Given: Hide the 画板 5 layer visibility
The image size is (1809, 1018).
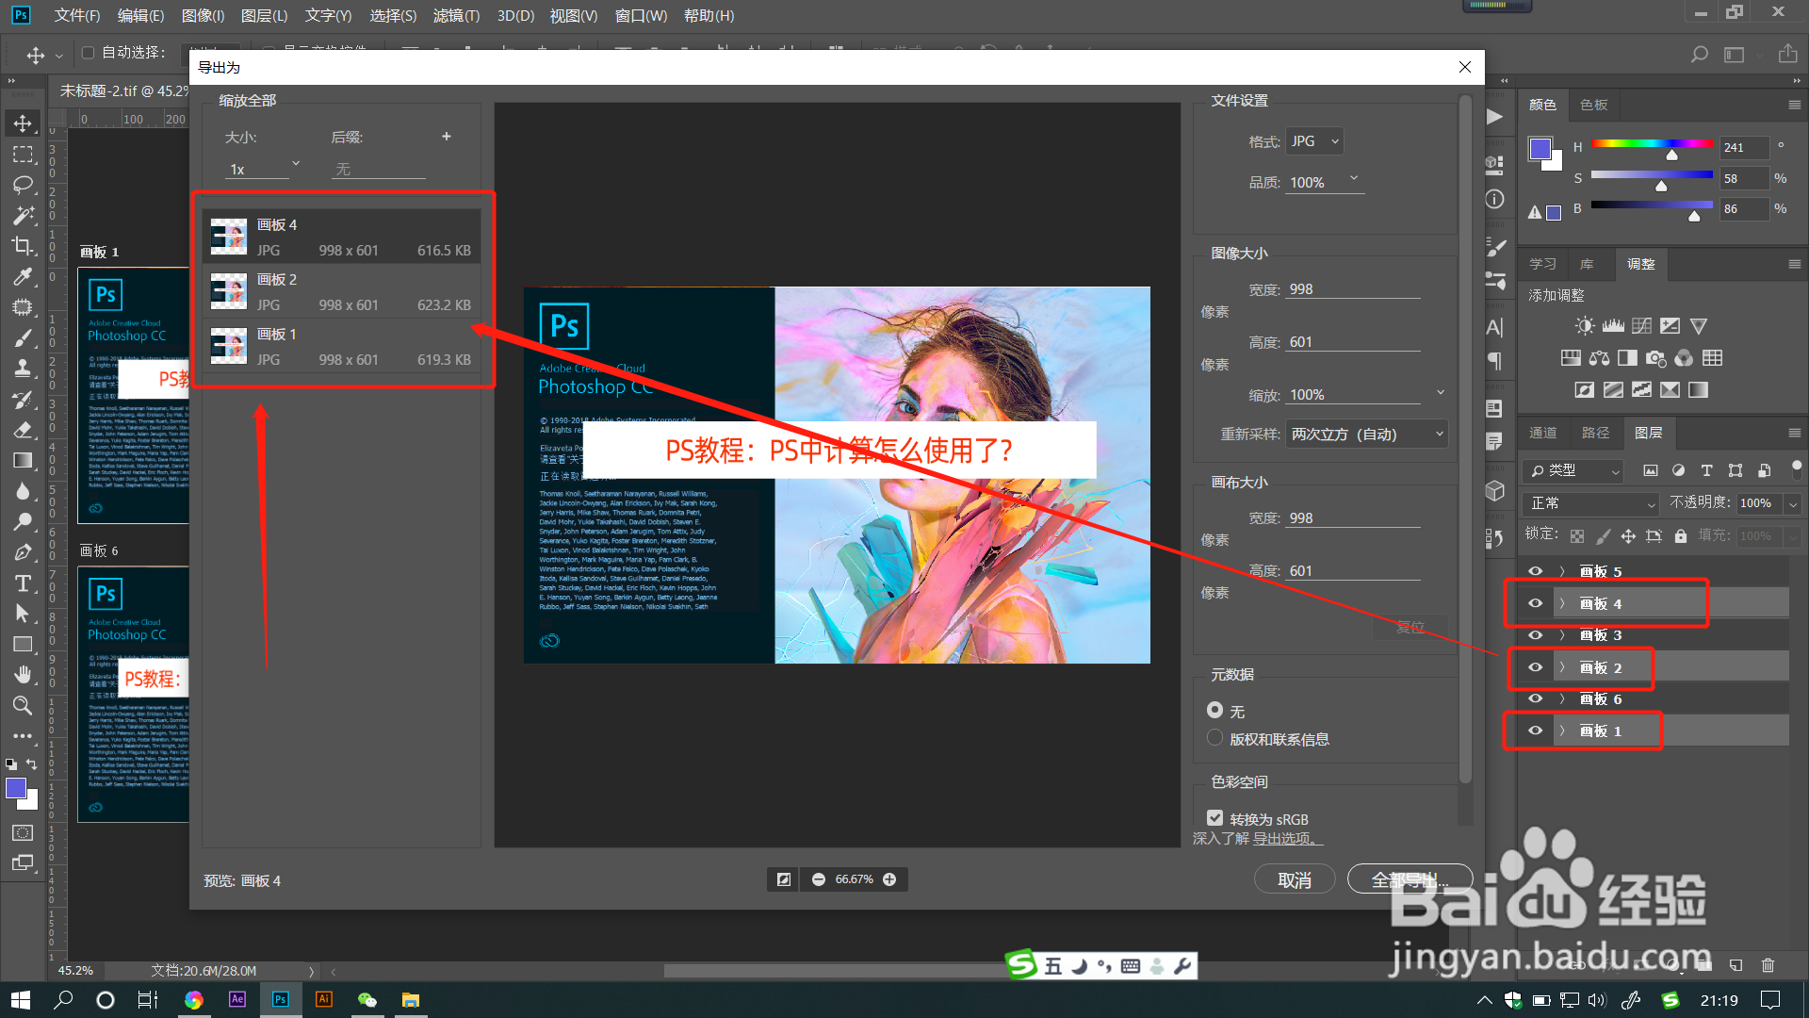Looking at the screenshot, I should click(x=1535, y=571).
